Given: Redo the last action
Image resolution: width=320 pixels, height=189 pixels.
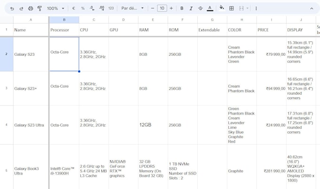Looking at the screenshot, I should tap(21, 8).
